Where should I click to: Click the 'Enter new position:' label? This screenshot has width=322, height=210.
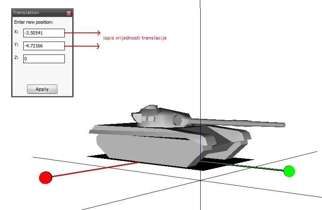coord(34,22)
